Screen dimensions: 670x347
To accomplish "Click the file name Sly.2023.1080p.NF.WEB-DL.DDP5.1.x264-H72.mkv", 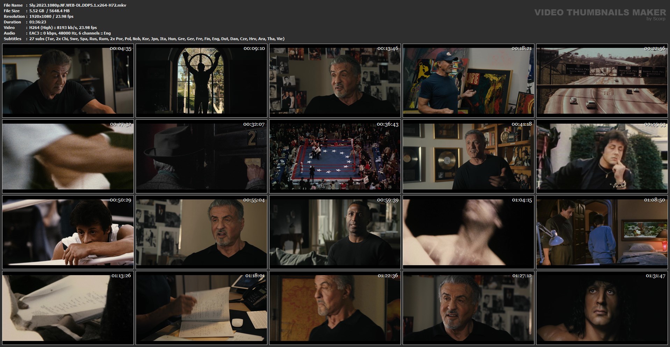I will click(x=78, y=5).
